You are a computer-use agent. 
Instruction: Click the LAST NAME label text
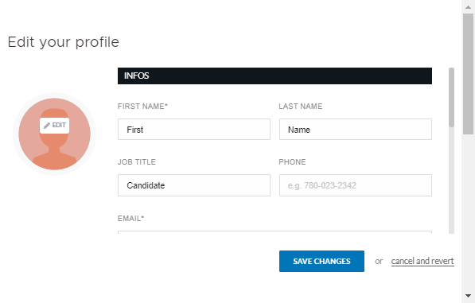[x=301, y=107]
